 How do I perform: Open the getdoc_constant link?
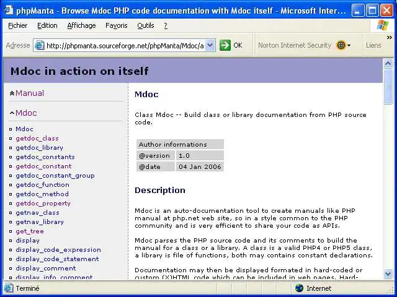coord(43,166)
